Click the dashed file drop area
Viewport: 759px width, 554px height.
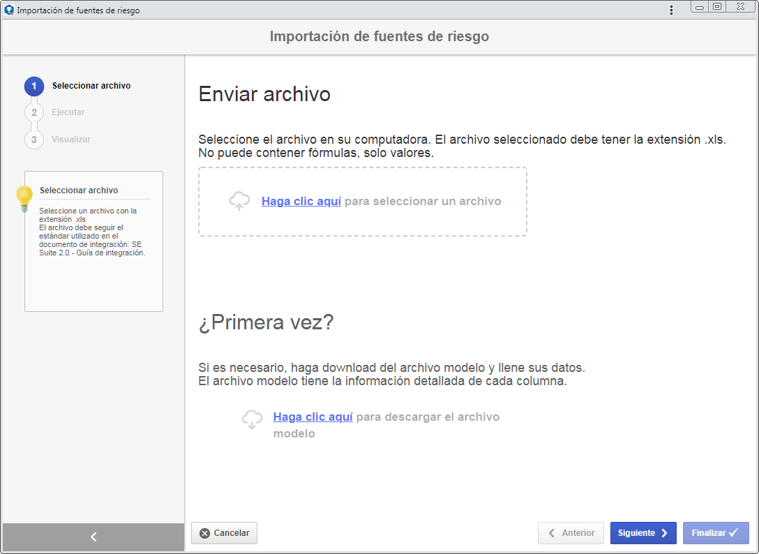pos(363,202)
